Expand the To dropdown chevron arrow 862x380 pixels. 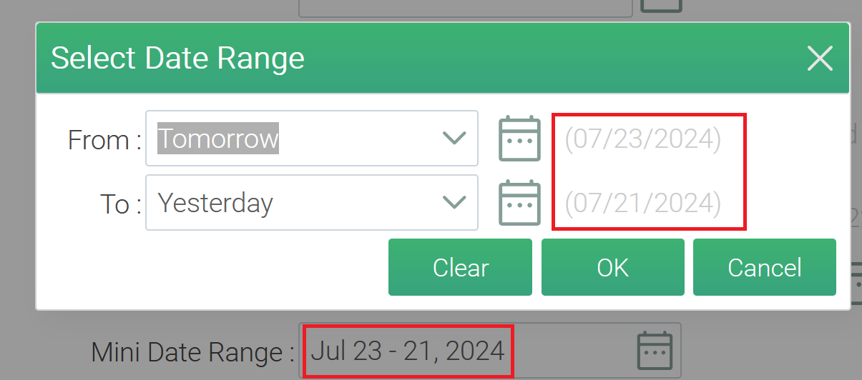pyautogui.click(x=454, y=203)
